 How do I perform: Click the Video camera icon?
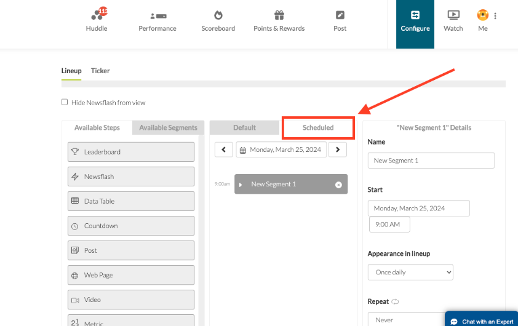(x=75, y=300)
